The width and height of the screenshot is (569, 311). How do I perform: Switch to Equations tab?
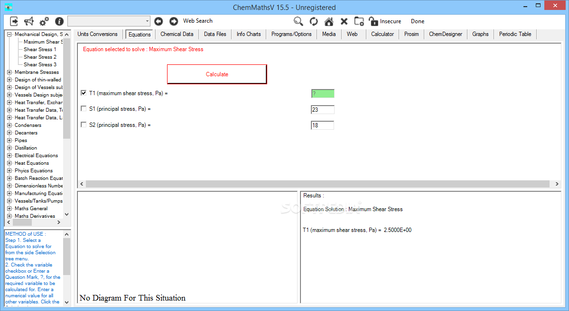(140, 35)
